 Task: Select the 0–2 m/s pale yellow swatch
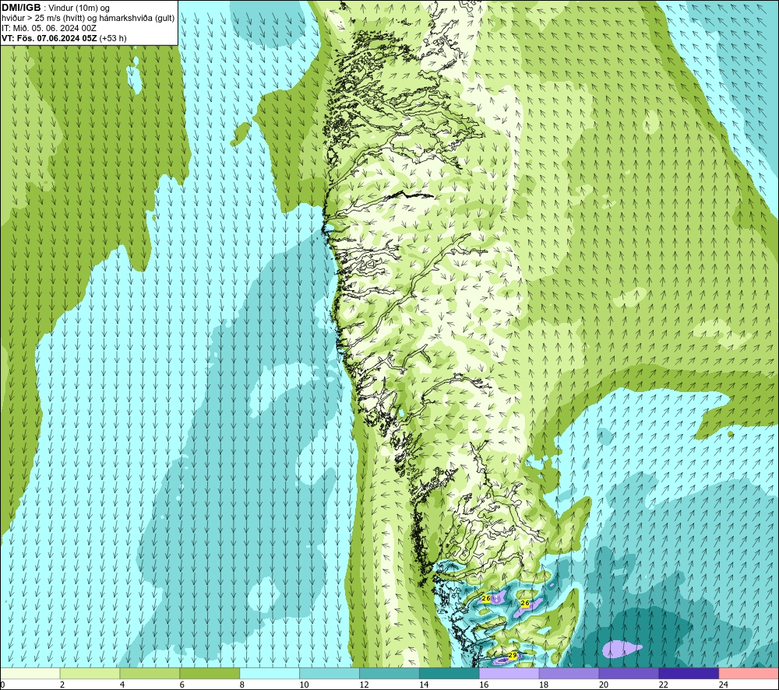pos(30,674)
